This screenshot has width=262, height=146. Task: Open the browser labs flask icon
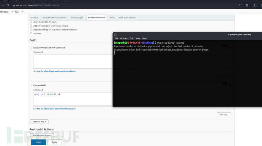point(254,5)
